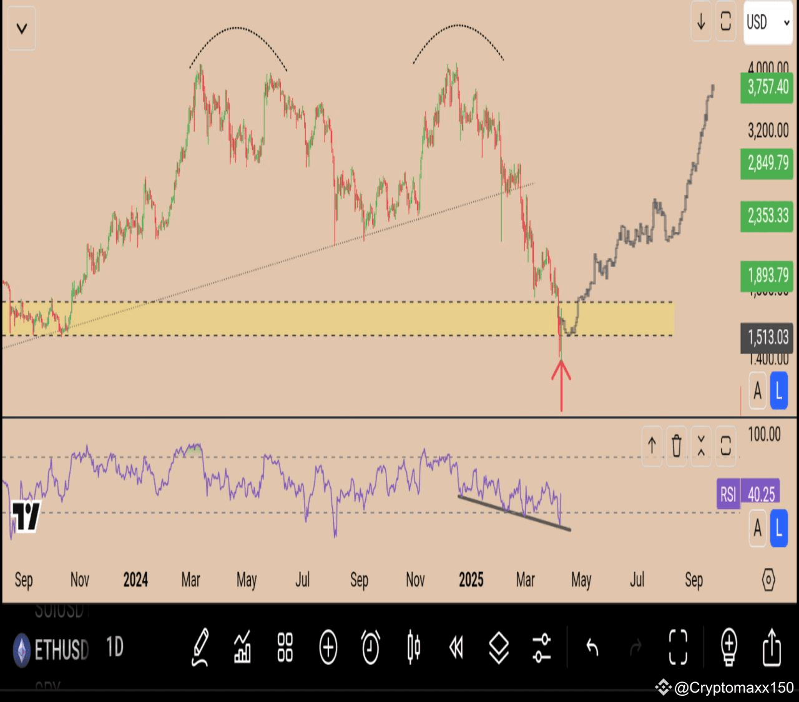Select the RSI indicator label
Viewport: 799px width, 702px height.
tap(728, 495)
